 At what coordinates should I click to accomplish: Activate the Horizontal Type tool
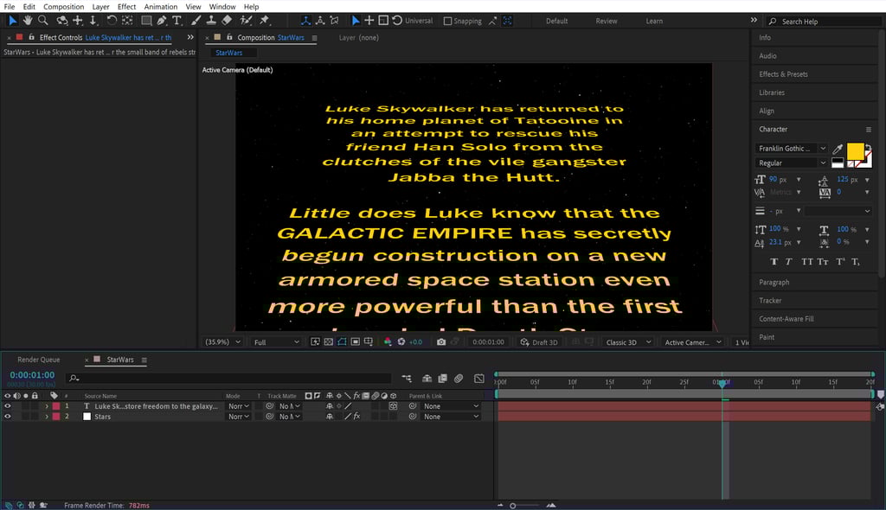tap(177, 21)
